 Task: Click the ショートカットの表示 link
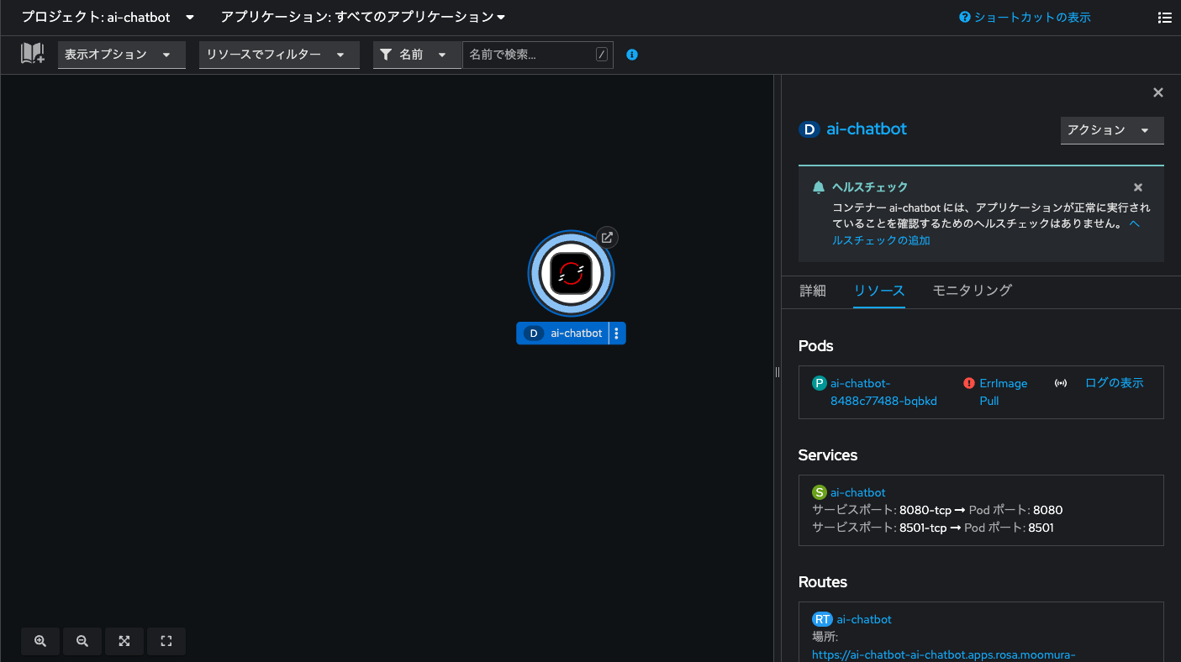pyautogui.click(x=1032, y=17)
